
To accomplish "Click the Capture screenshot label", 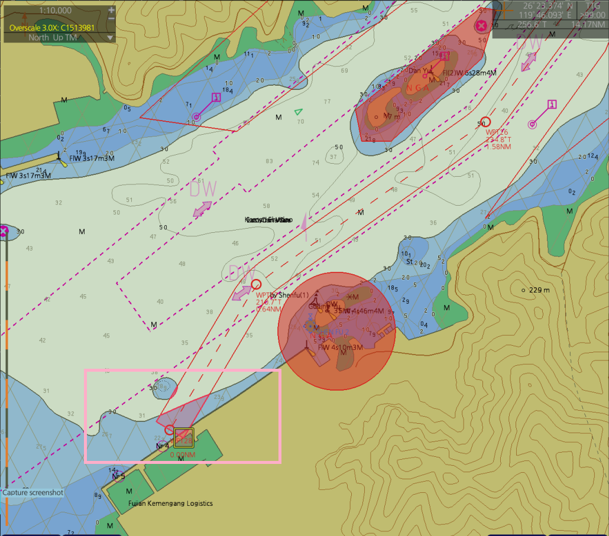I will coord(33,492).
